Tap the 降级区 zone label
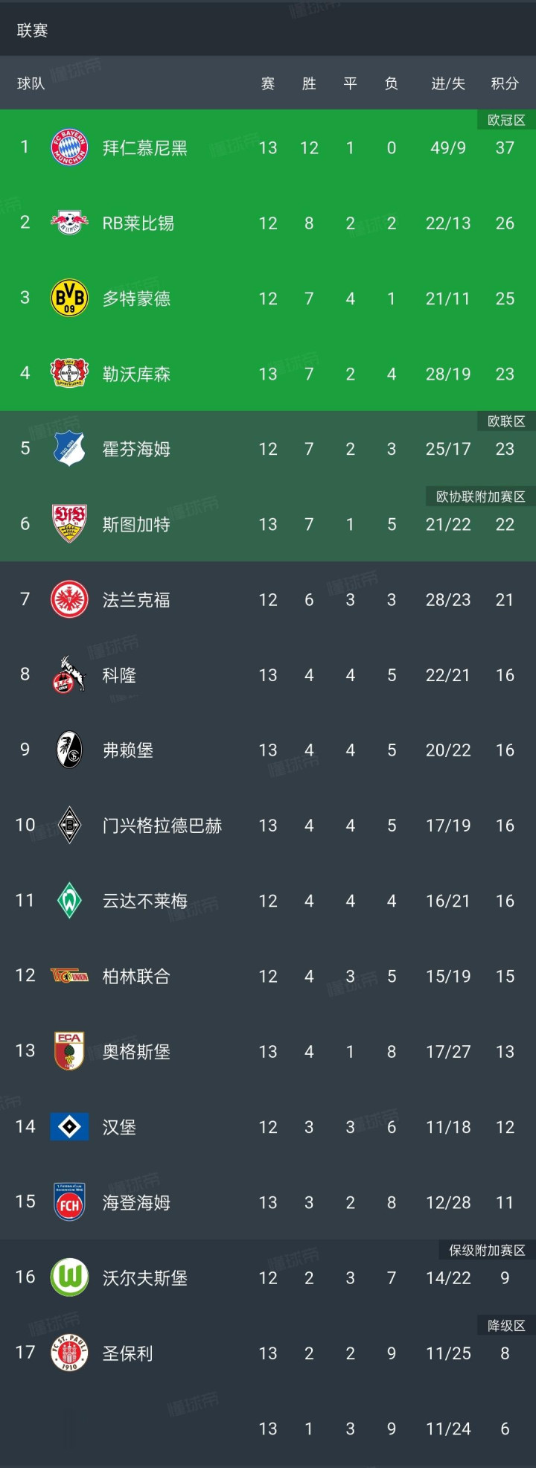 [x=506, y=1325]
